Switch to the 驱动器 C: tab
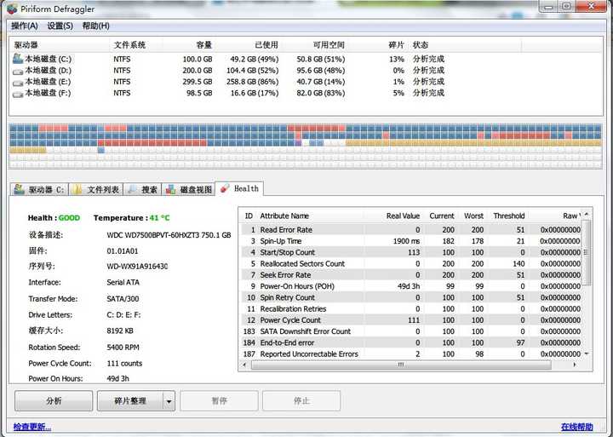Viewport: 613px width, 437px height. [x=39, y=189]
